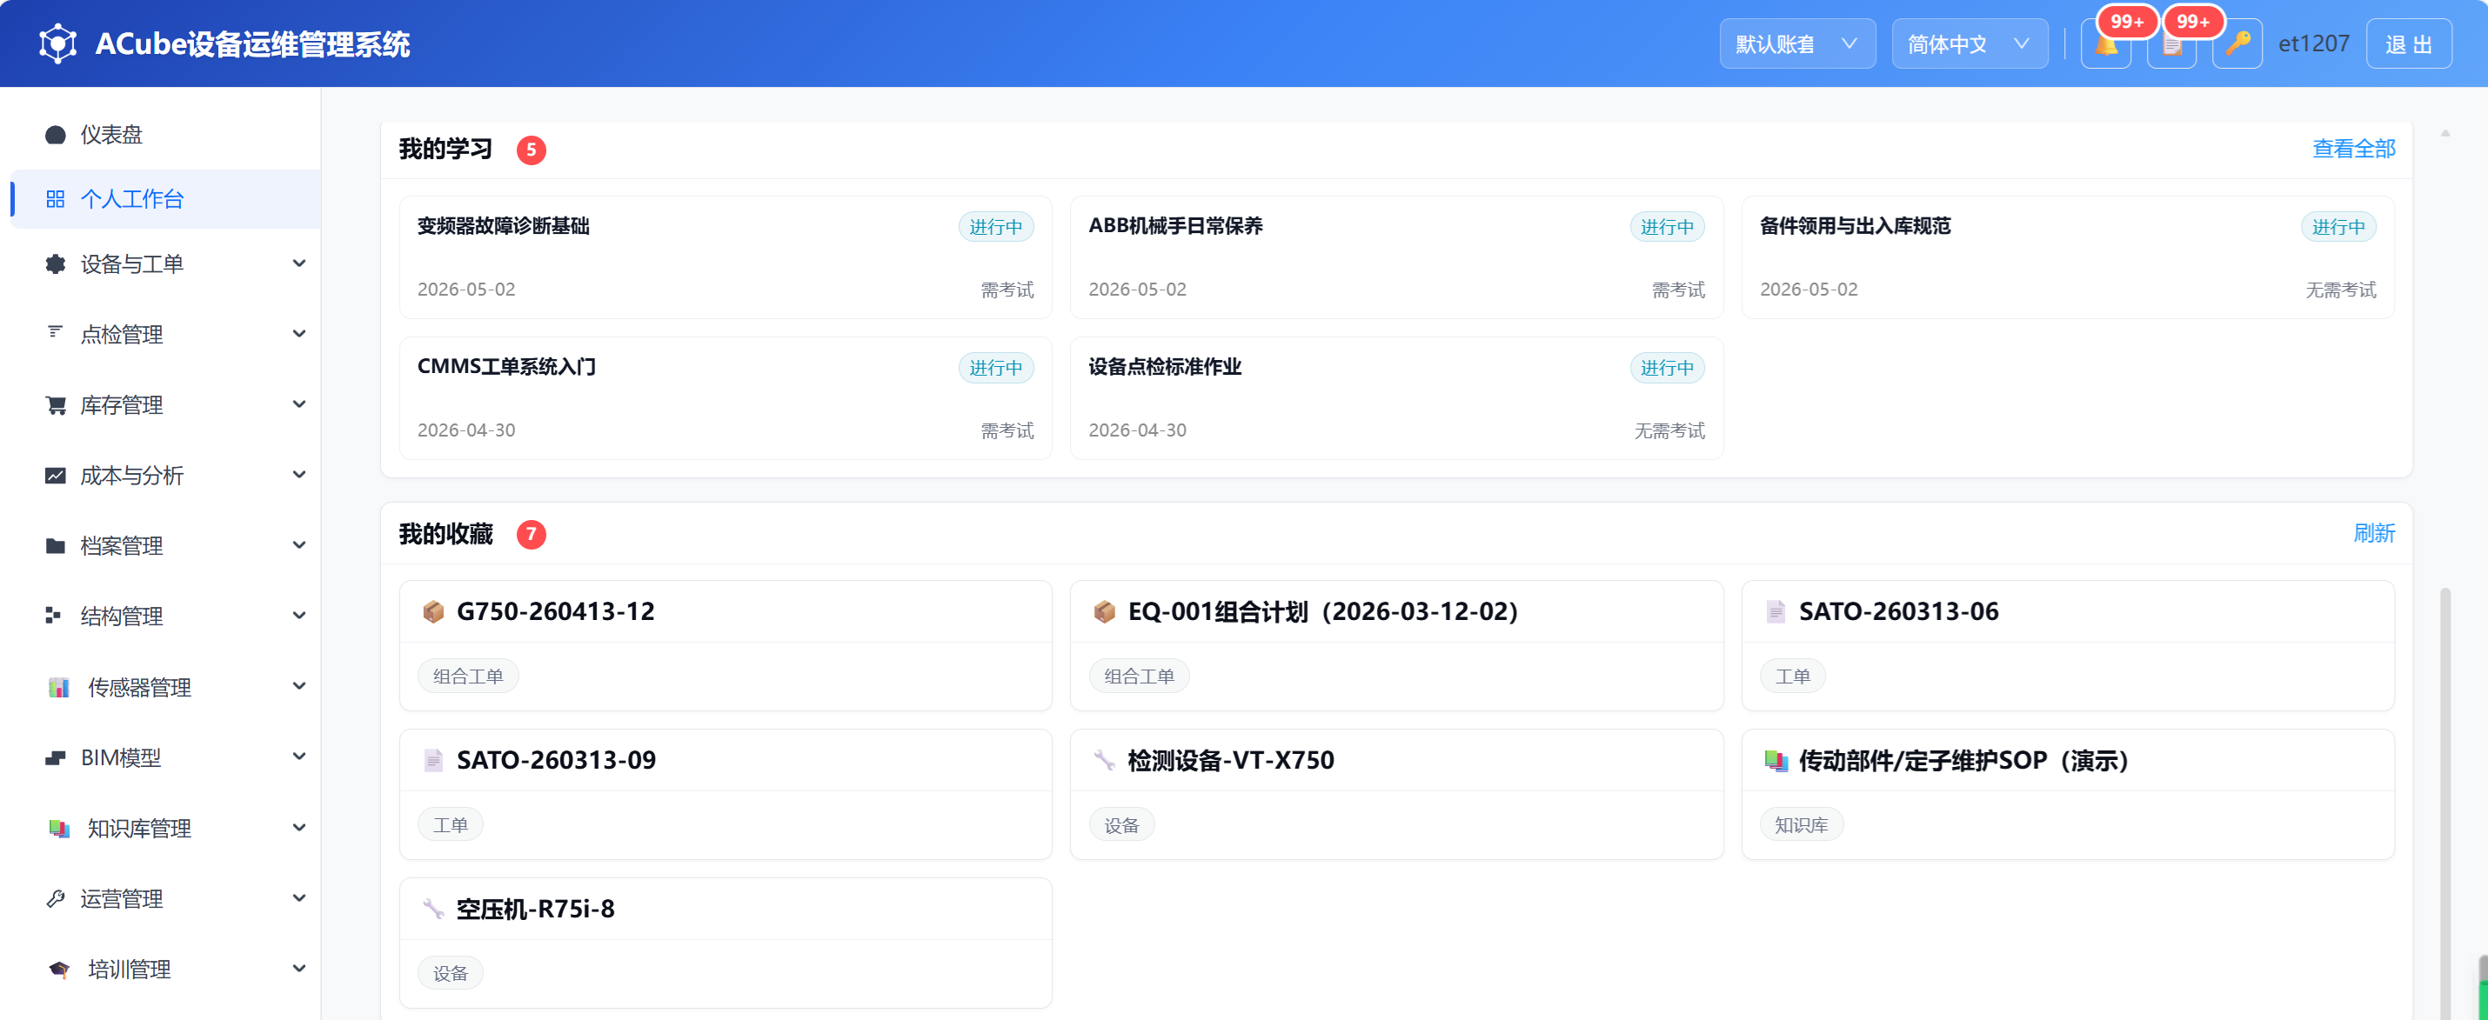This screenshot has width=2488, height=1020.
Task: Click the 培训管理 graduation cap icon
Action: 59,969
